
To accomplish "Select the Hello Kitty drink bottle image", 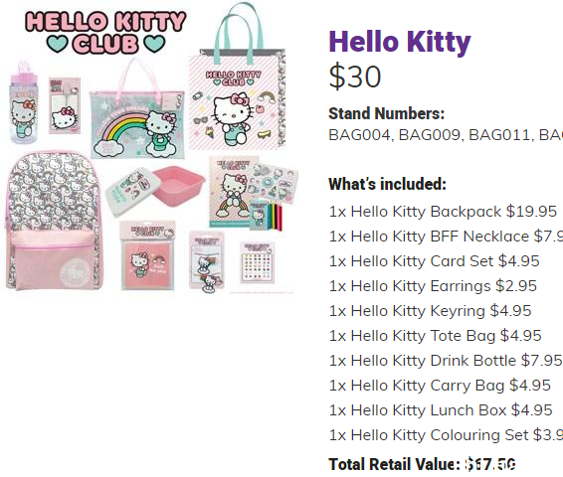I will pos(23,102).
